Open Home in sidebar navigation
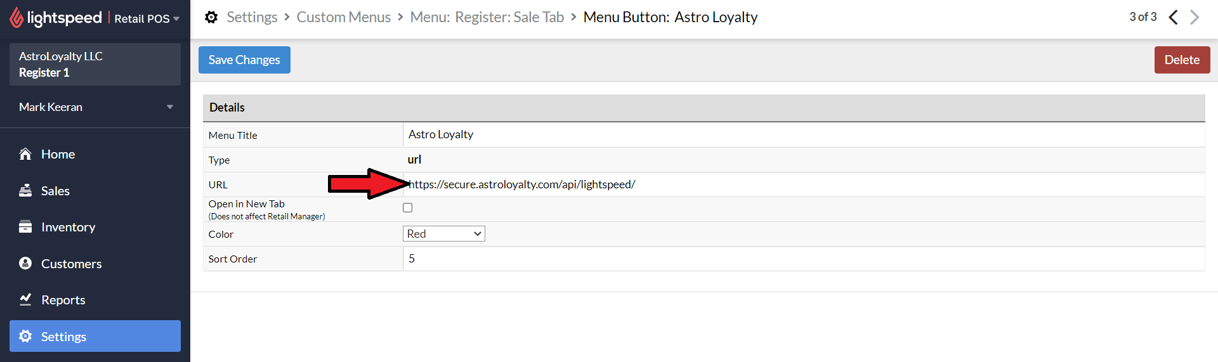 pyautogui.click(x=95, y=154)
